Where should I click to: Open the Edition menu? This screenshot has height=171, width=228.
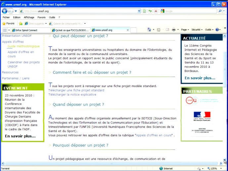click(x=17, y=18)
